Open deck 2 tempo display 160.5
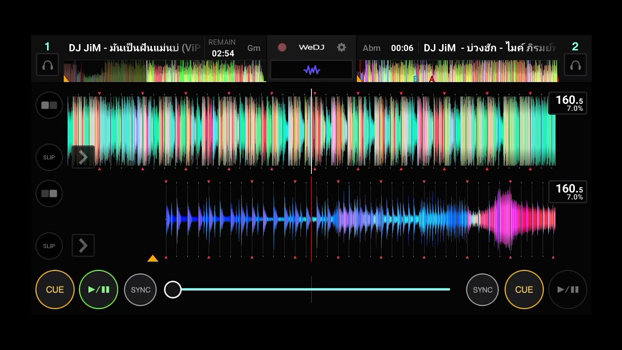Image resolution: width=622 pixels, height=350 pixels. (x=568, y=192)
